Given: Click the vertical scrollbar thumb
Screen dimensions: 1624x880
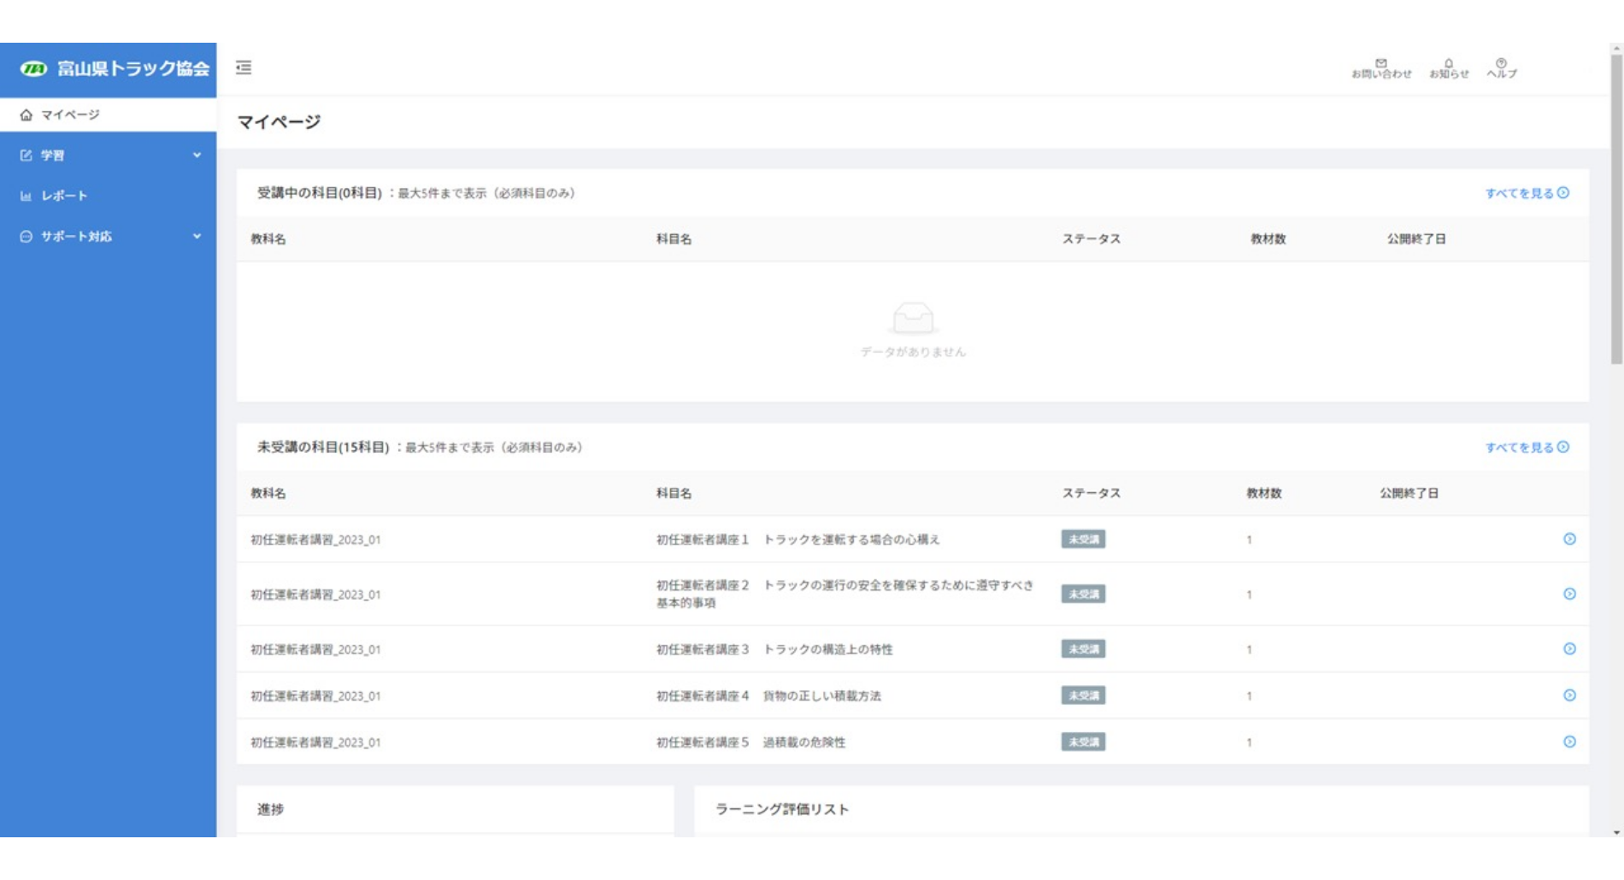Looking at the screenshot, I should pos(1615,209).
